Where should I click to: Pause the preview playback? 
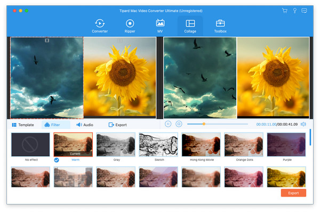click(x=168, y=124)
